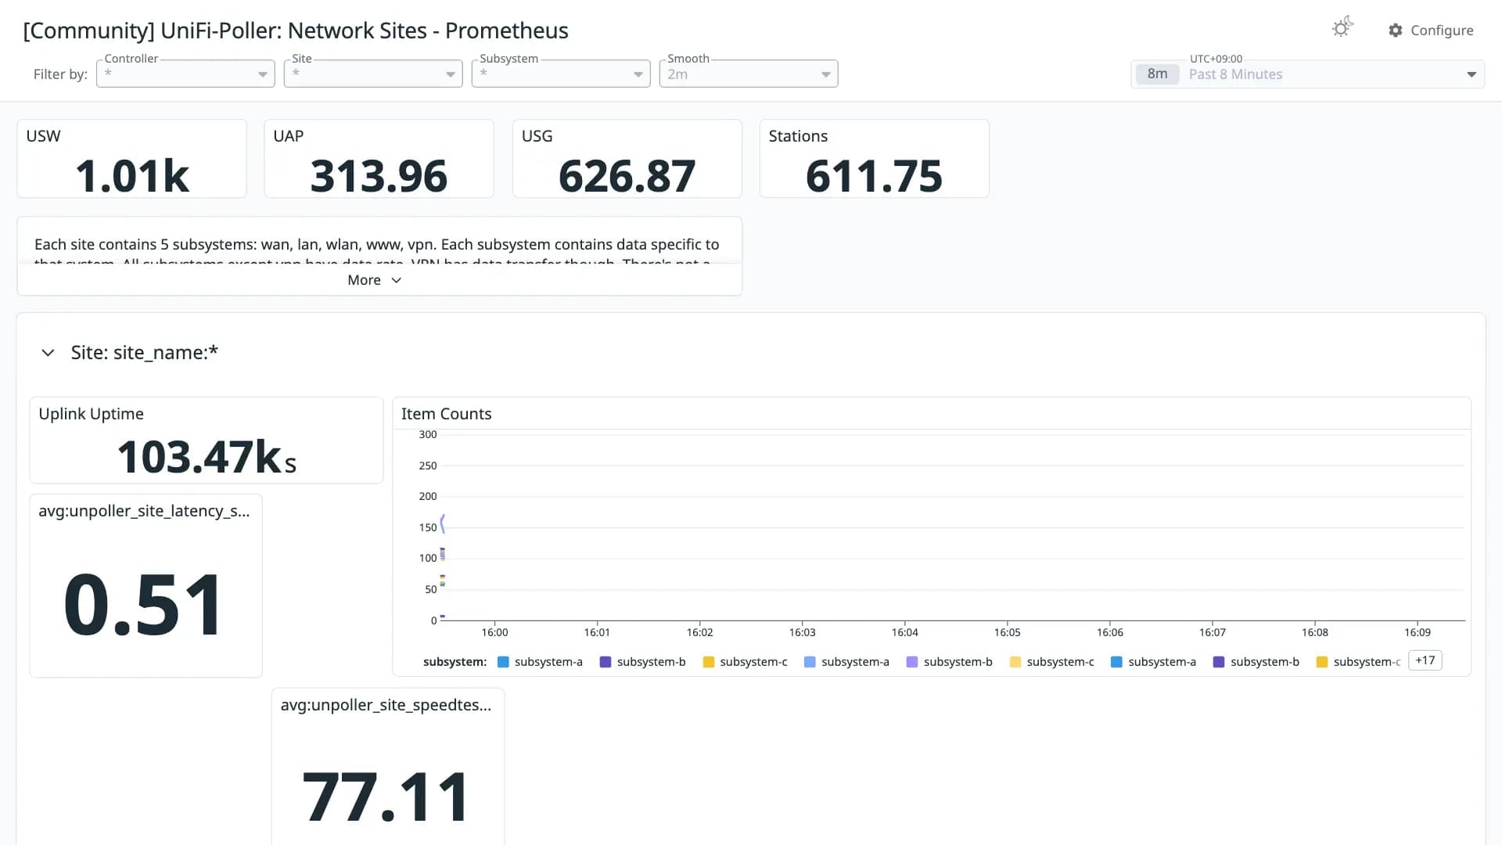Collapse the Site: site_name:* section
Screen dimensions: 1502x845
point(48,353)
